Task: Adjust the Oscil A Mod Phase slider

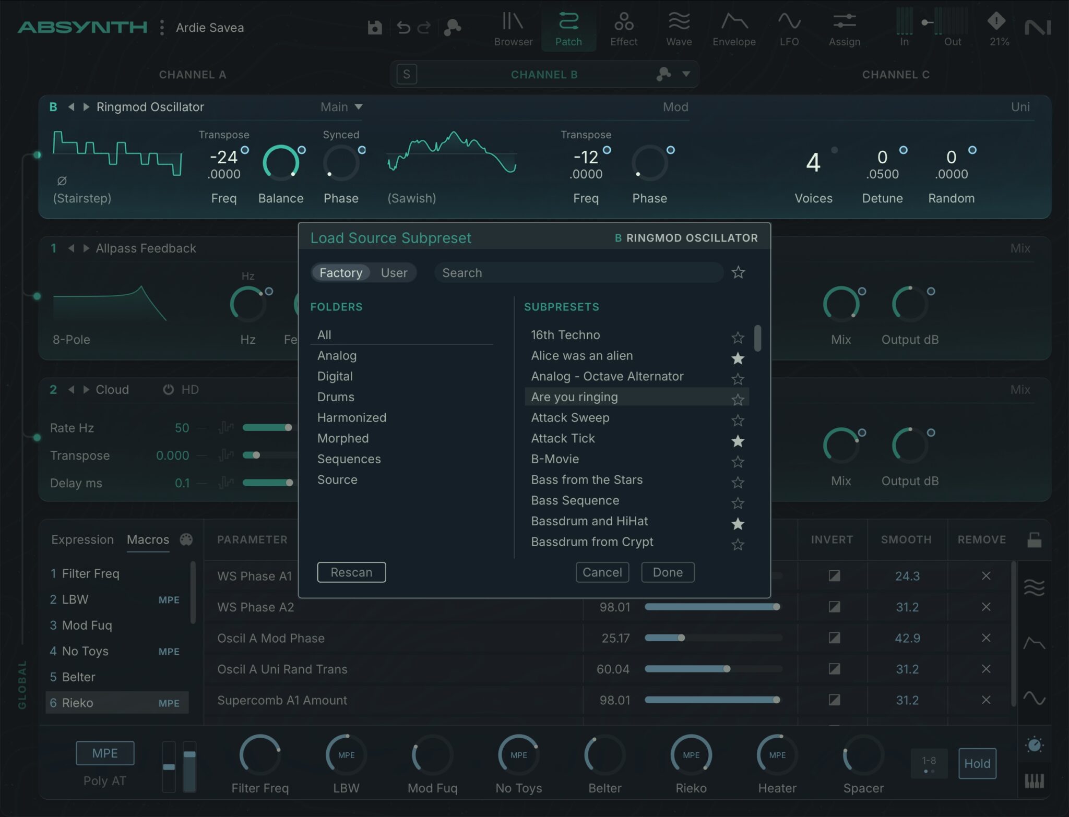Action: (713, 638)
